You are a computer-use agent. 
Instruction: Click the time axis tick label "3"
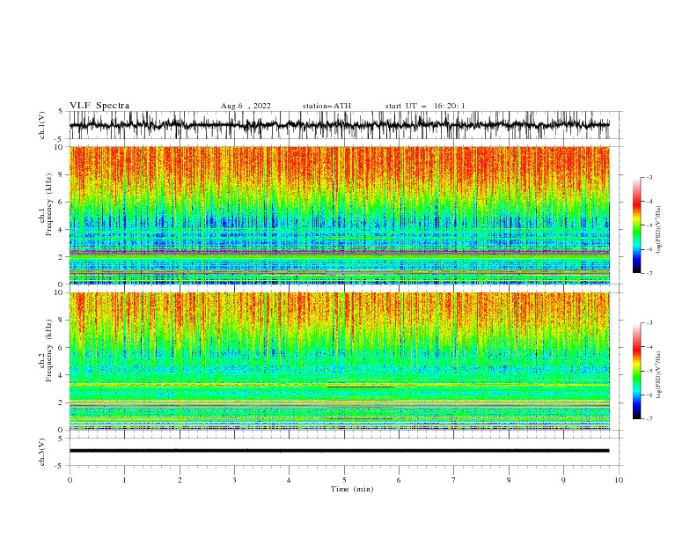[x=234, y=480]
